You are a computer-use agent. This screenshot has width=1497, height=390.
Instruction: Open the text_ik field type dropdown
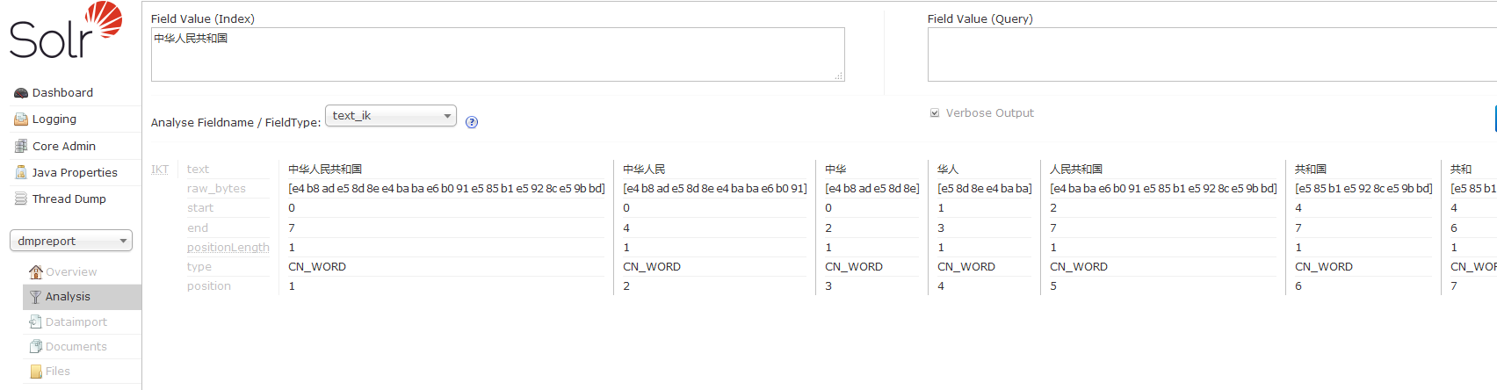point(391,116)
